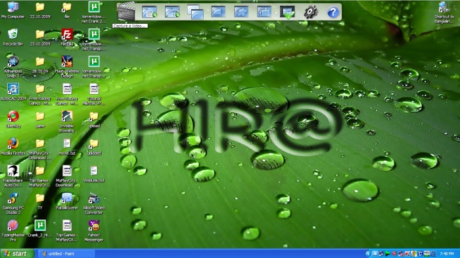Screen dimensions: 460x258
Task: Open Ashampoo Snap settings gear
Action: [x=310, y=13]
